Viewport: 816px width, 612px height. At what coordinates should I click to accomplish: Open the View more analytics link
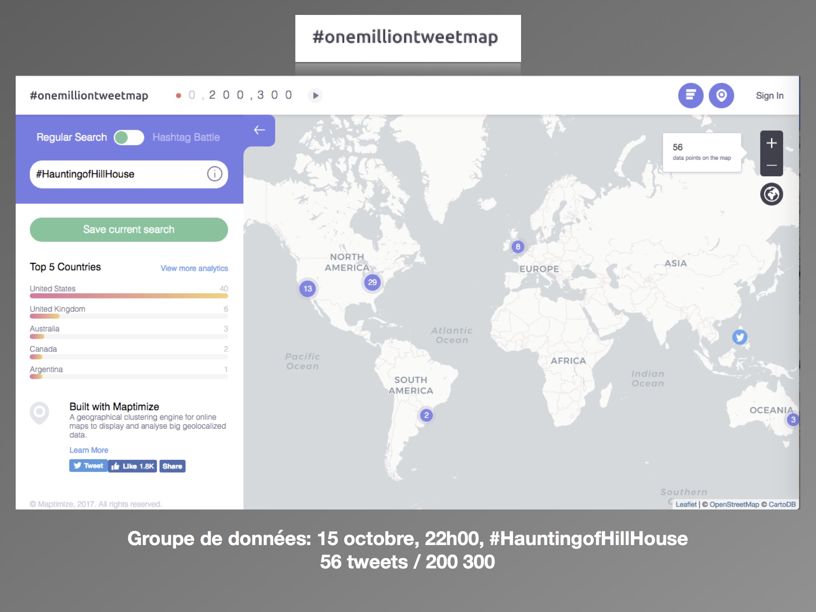194,268
